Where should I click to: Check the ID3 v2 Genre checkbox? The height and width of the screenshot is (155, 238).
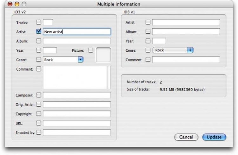[39, 60]
